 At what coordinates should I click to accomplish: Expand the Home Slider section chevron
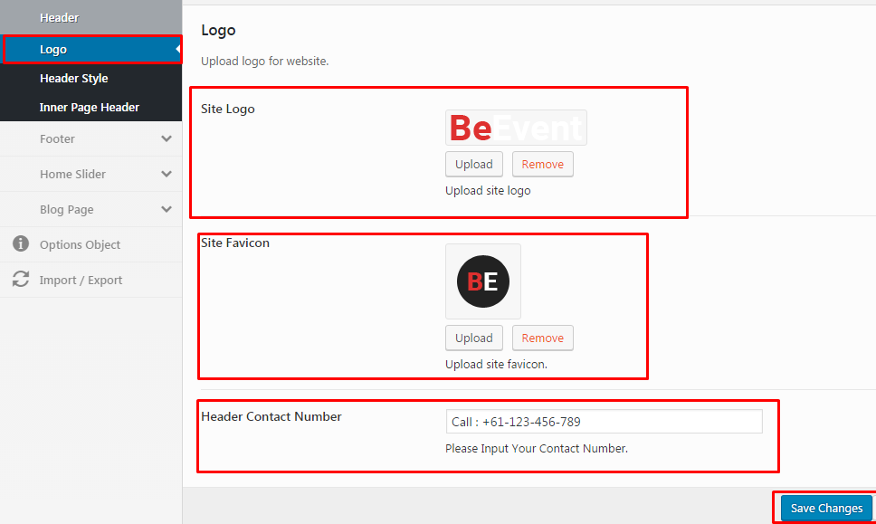coord(167,174)
